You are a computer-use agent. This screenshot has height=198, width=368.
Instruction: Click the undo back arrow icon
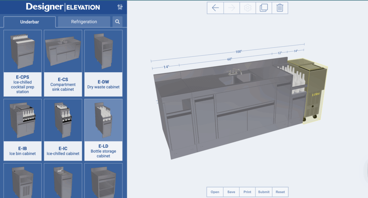point(215,8)
